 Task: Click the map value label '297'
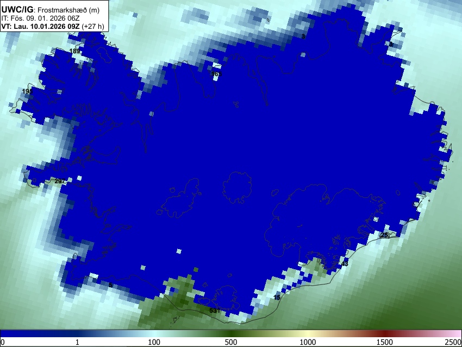click(60, 181)
